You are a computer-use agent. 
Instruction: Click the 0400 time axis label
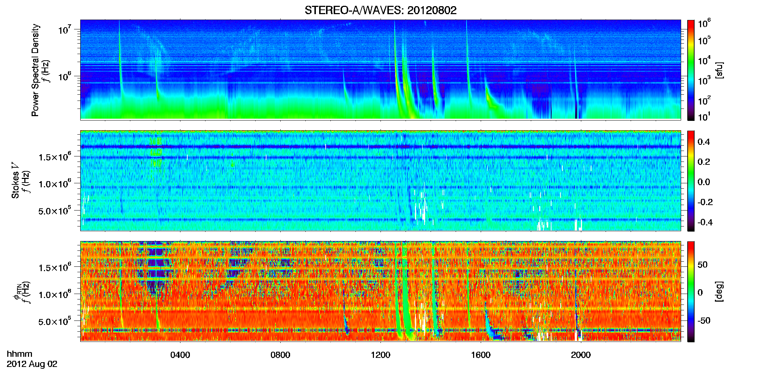pyautogui.click(x=180, y=355)
